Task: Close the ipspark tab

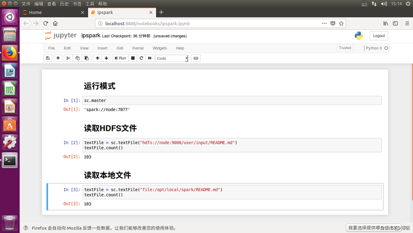Action: (x=151, y=12)
